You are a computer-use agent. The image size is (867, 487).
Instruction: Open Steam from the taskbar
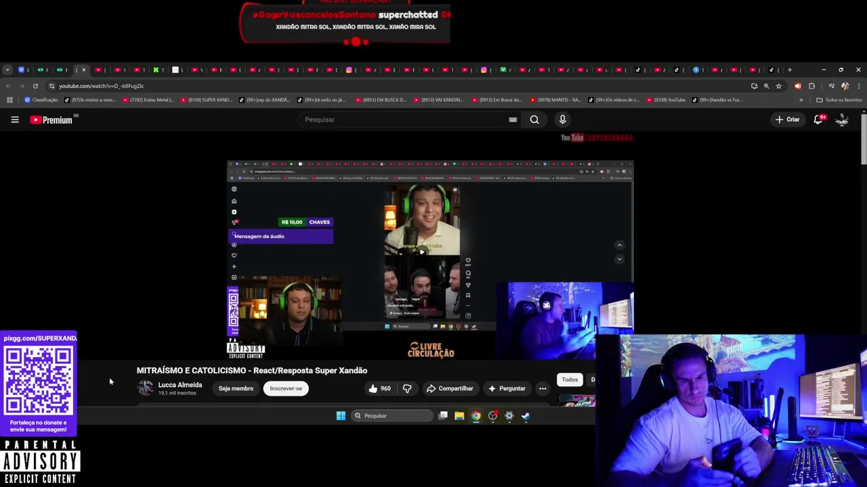[x=526, y=416]
